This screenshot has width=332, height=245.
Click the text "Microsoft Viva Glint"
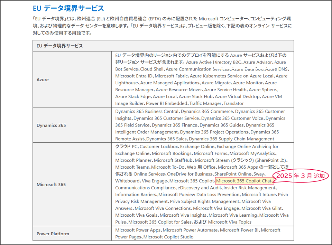(262, 208)
